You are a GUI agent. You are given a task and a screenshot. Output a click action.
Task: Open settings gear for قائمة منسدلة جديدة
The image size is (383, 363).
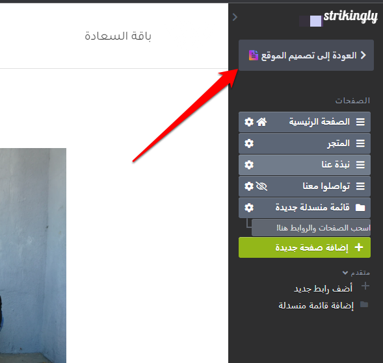[249, 208]
